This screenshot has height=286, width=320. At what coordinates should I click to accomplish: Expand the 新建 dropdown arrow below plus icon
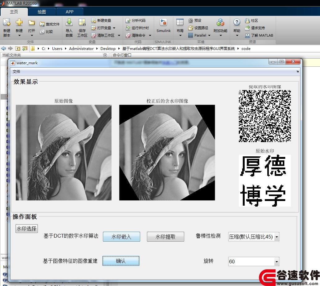point(20,36)
